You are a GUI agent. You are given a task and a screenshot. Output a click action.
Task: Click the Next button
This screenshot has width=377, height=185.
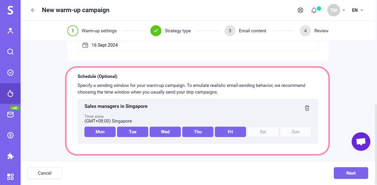(351, 173)
